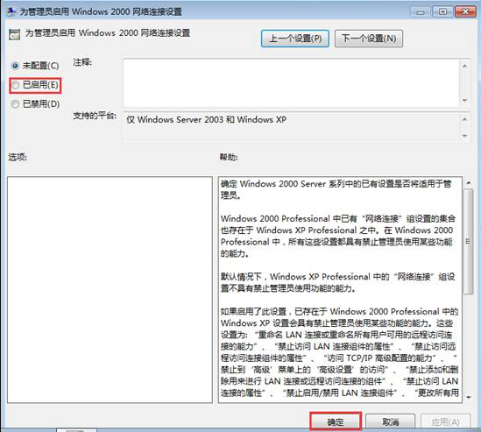Minimize the policy setting window
Image resolution: width=481 pixels, height=432 pixels.
pyautogui.click(x=421, y=12)
